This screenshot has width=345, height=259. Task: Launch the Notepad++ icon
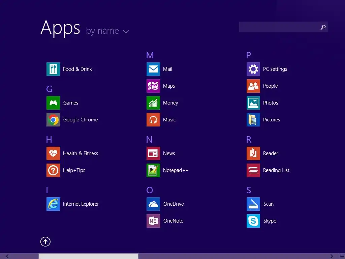point(153,170)
